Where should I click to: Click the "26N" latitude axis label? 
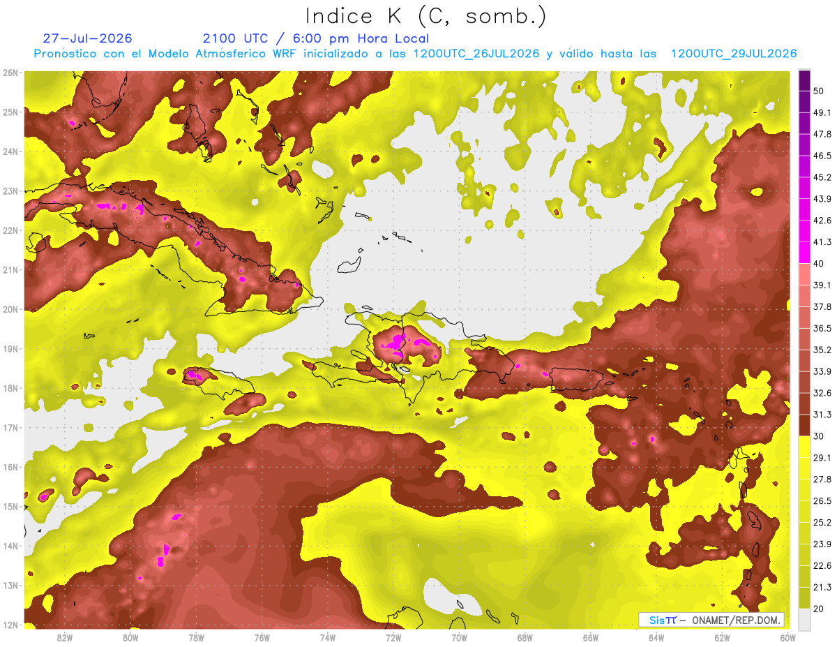click(10, 73)
